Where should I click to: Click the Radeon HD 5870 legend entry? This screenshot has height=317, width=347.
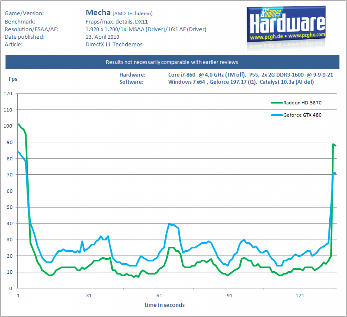[x=296, y=103]
